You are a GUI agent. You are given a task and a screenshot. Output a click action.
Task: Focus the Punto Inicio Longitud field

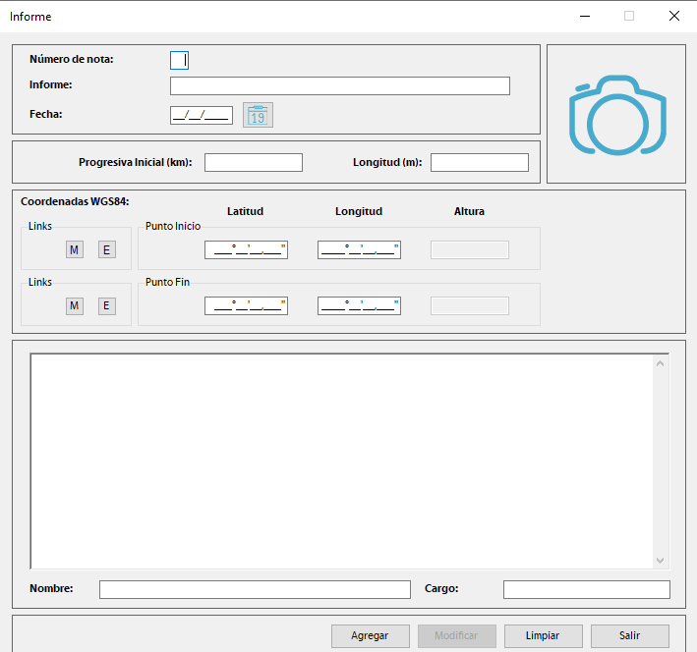(359, 250)
